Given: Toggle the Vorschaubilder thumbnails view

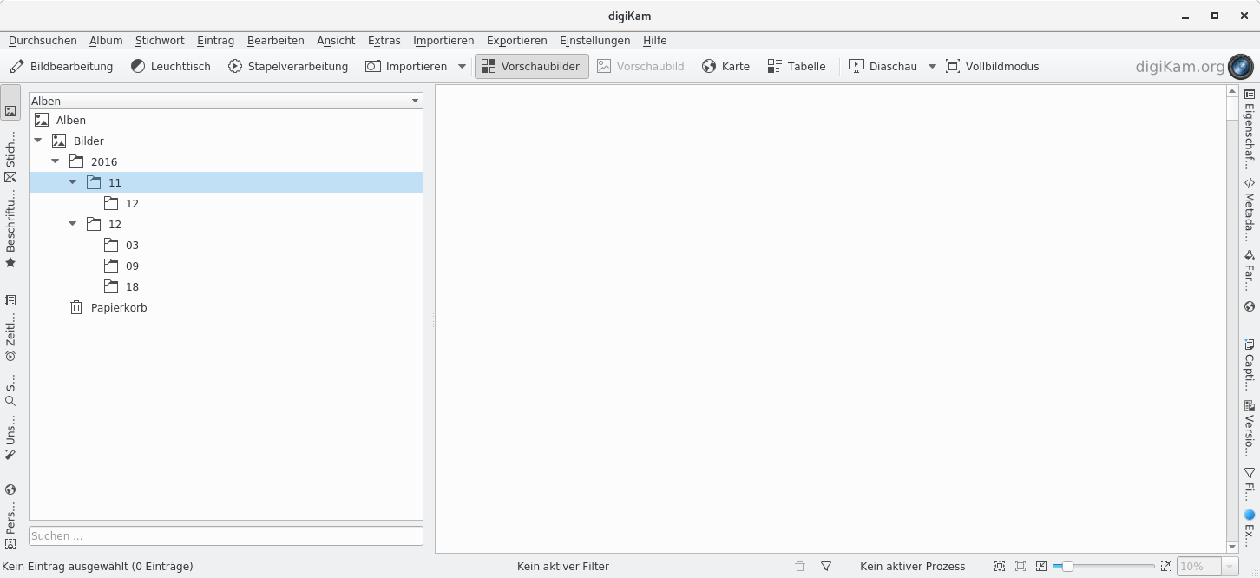Looking at the screenshot, I should [x=531, y=66].
